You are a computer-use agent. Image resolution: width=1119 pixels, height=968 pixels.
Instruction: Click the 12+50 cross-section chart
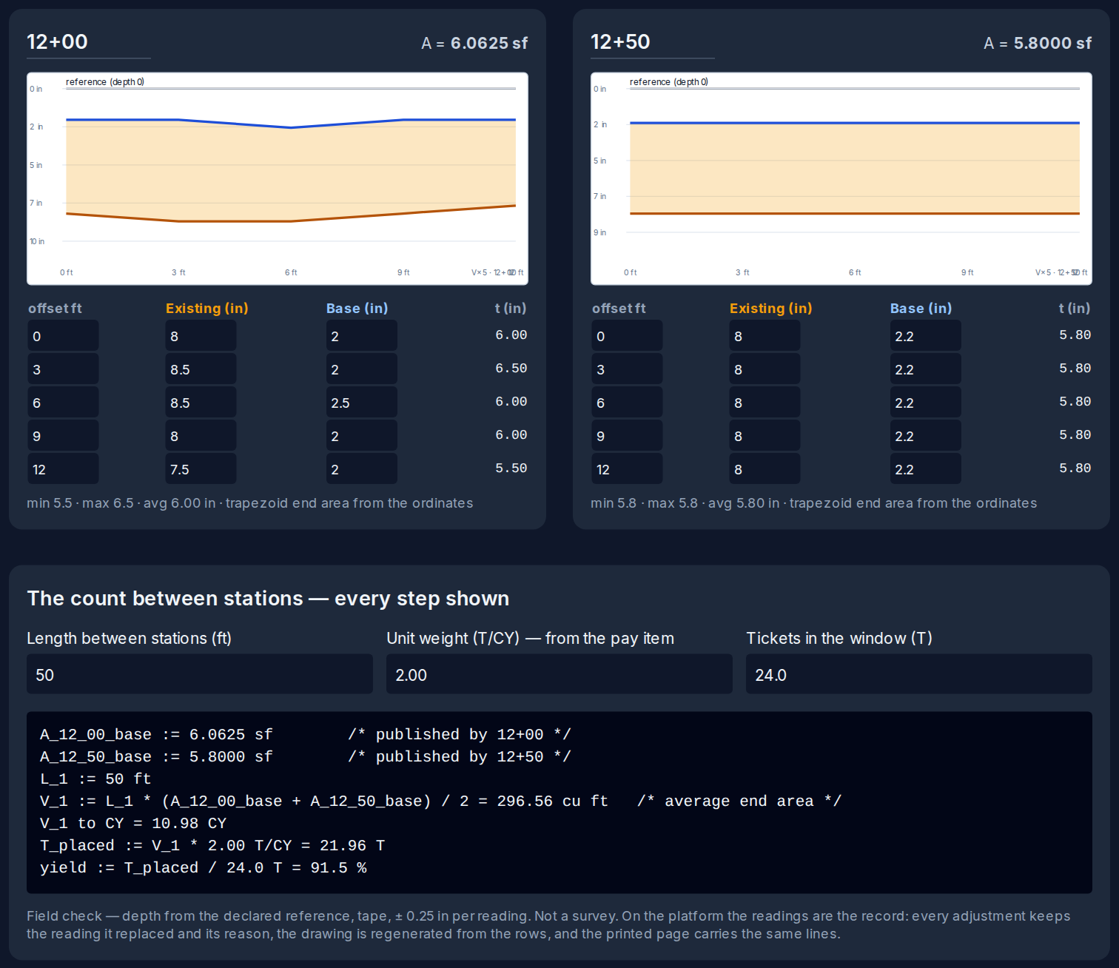[x=841, y=178]
